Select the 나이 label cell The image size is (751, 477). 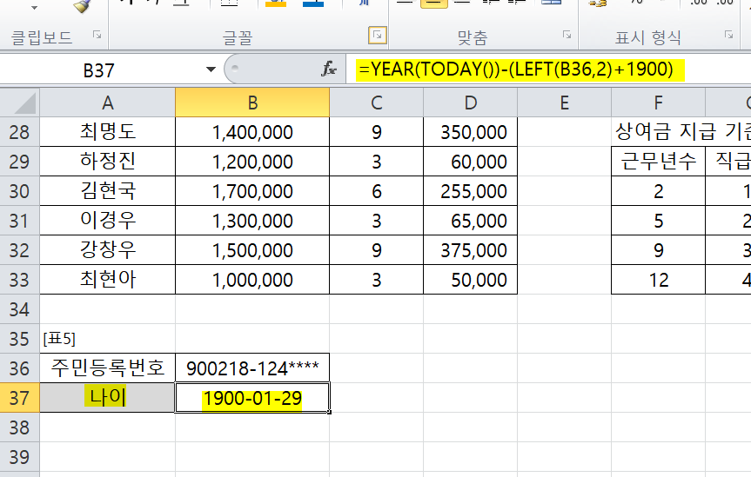tap(107, 398)
